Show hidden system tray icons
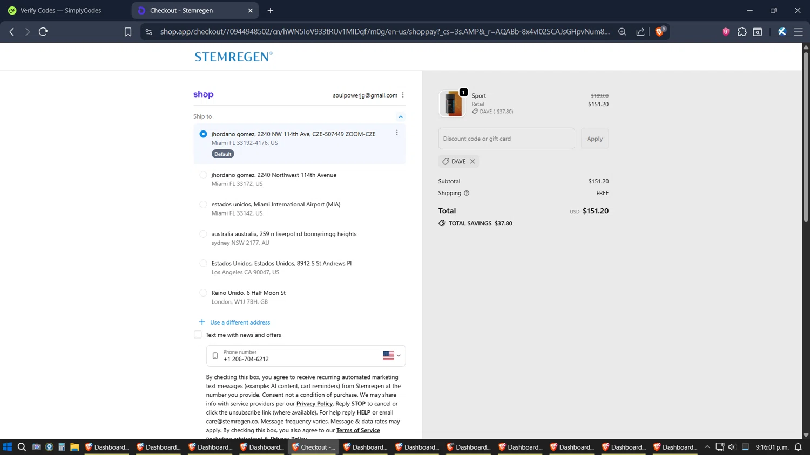 (x=707, y=447)
